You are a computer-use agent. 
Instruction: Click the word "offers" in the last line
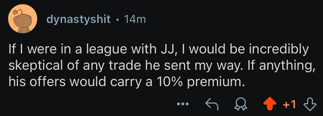tap(47, 82)
